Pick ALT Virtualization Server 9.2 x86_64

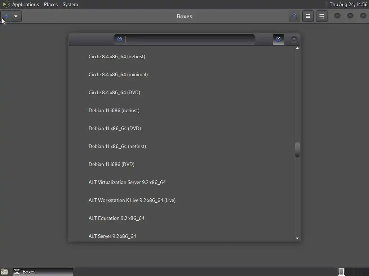pyautogui.click(x=182, y=182)
